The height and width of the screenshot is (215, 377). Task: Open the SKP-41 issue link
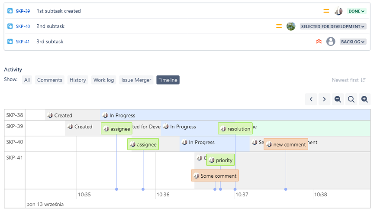click(x=23, y=42)
